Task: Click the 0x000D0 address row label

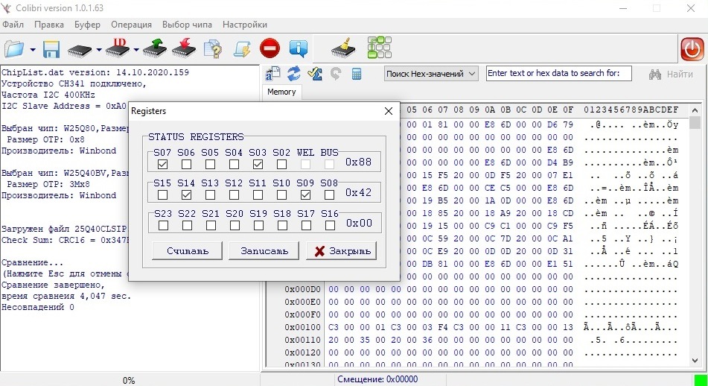Action: (x=302, y=289)
